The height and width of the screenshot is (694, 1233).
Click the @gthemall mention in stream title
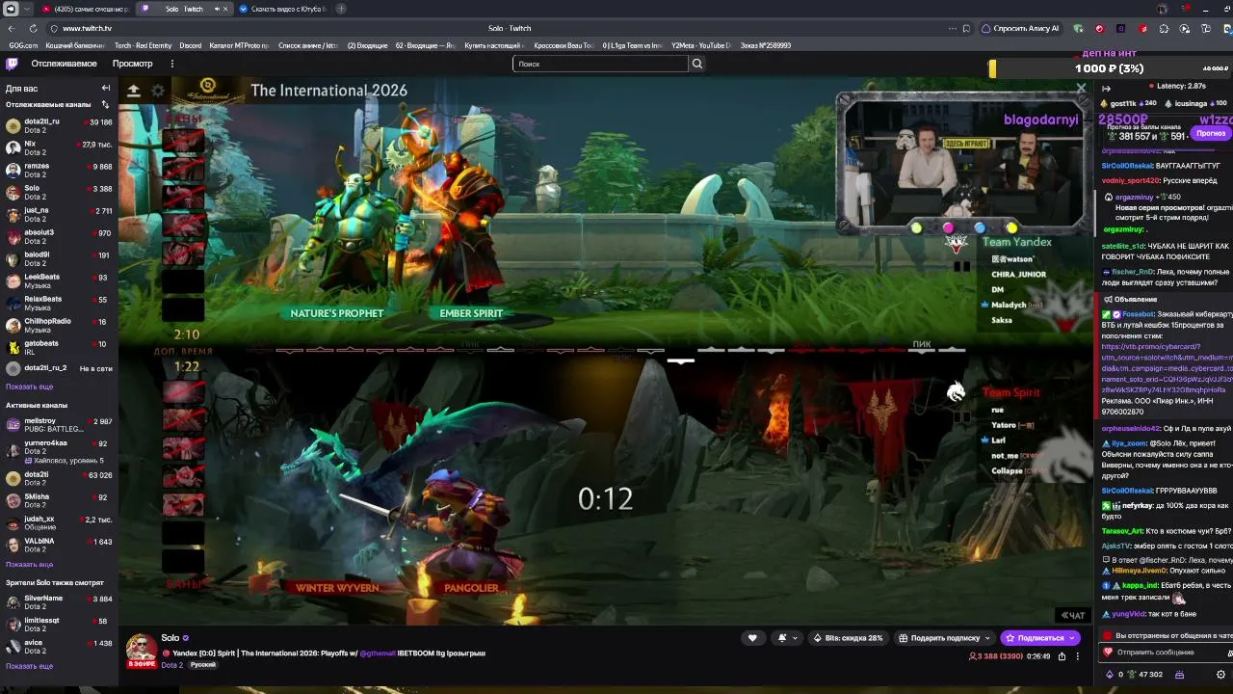(x=378, y=654)
